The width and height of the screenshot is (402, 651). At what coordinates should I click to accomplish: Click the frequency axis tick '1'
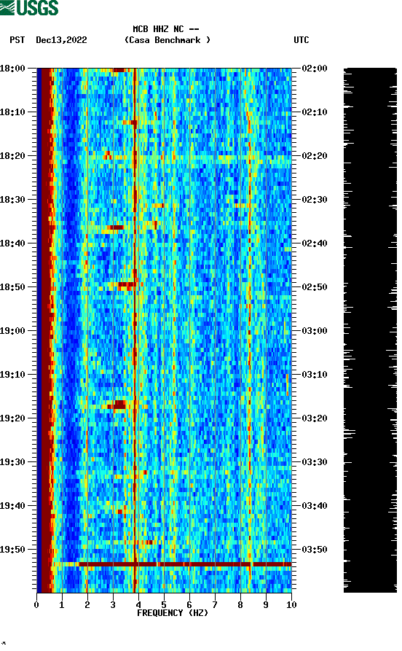tap(62, 605)
